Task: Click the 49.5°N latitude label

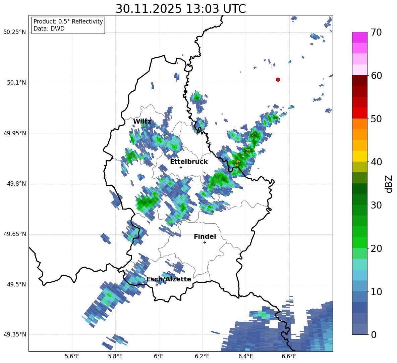Action: pos(16,284)
